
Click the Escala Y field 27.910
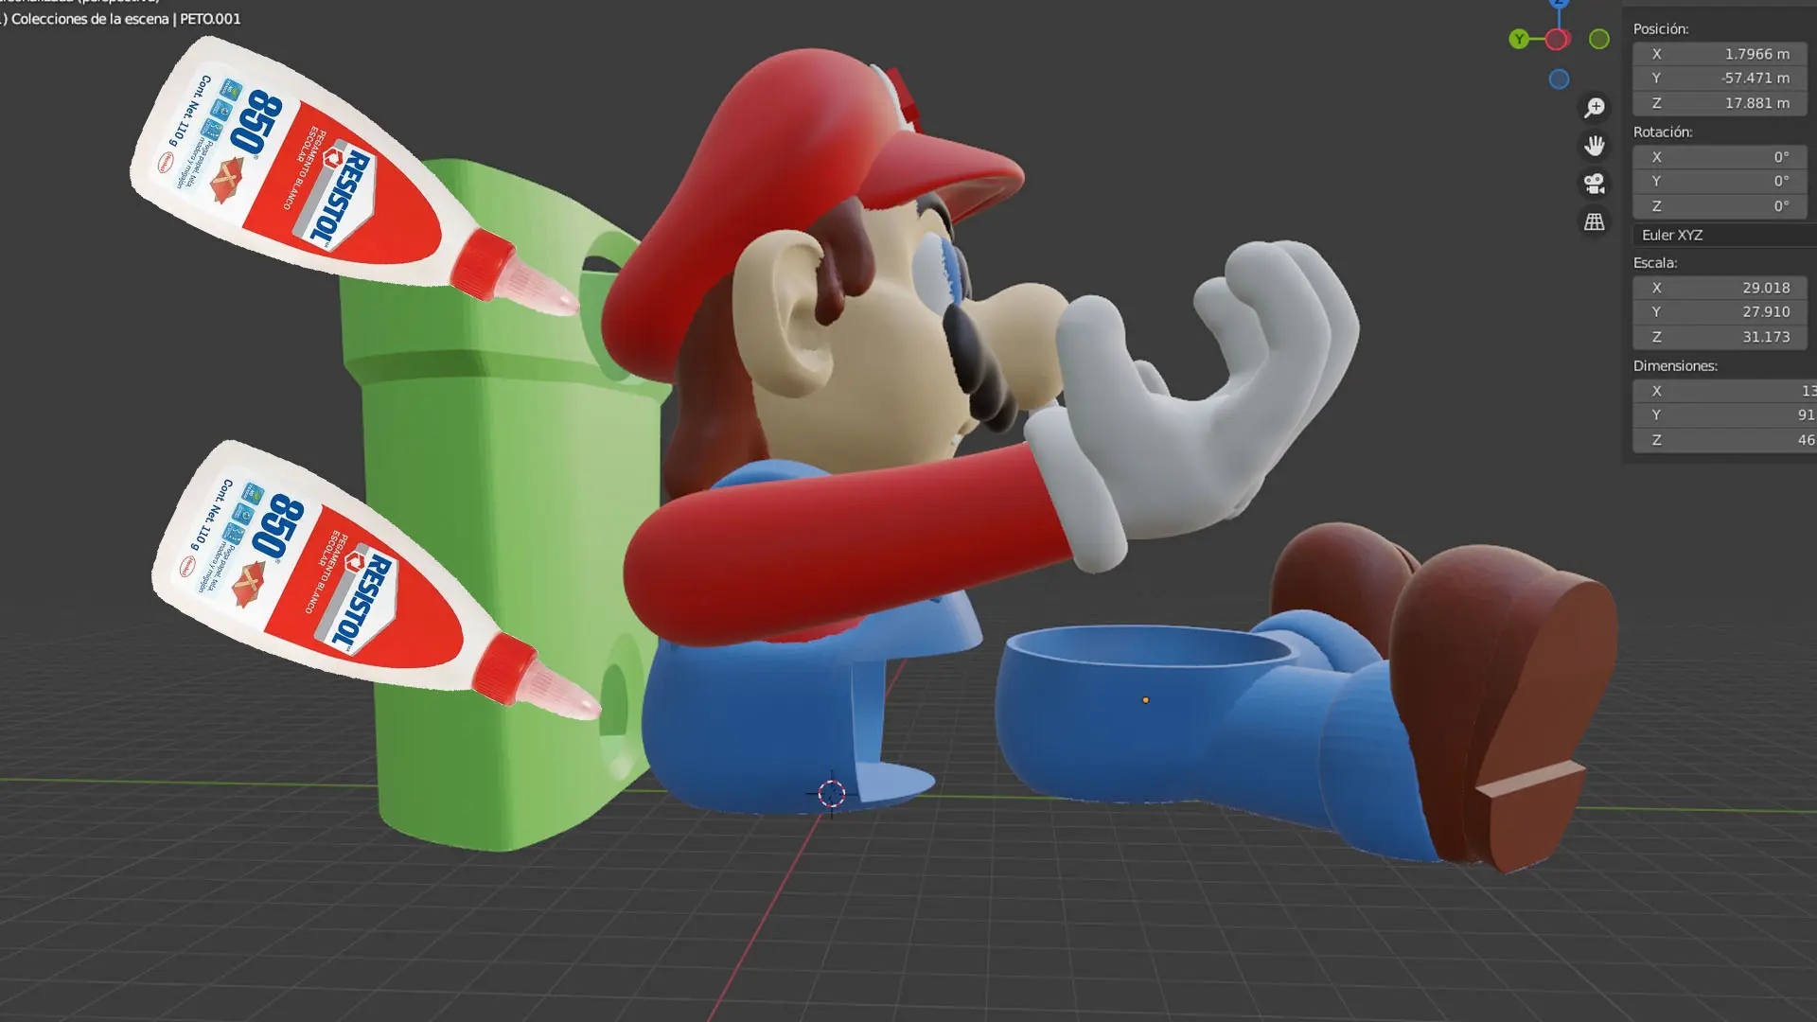pos(1720,311)
